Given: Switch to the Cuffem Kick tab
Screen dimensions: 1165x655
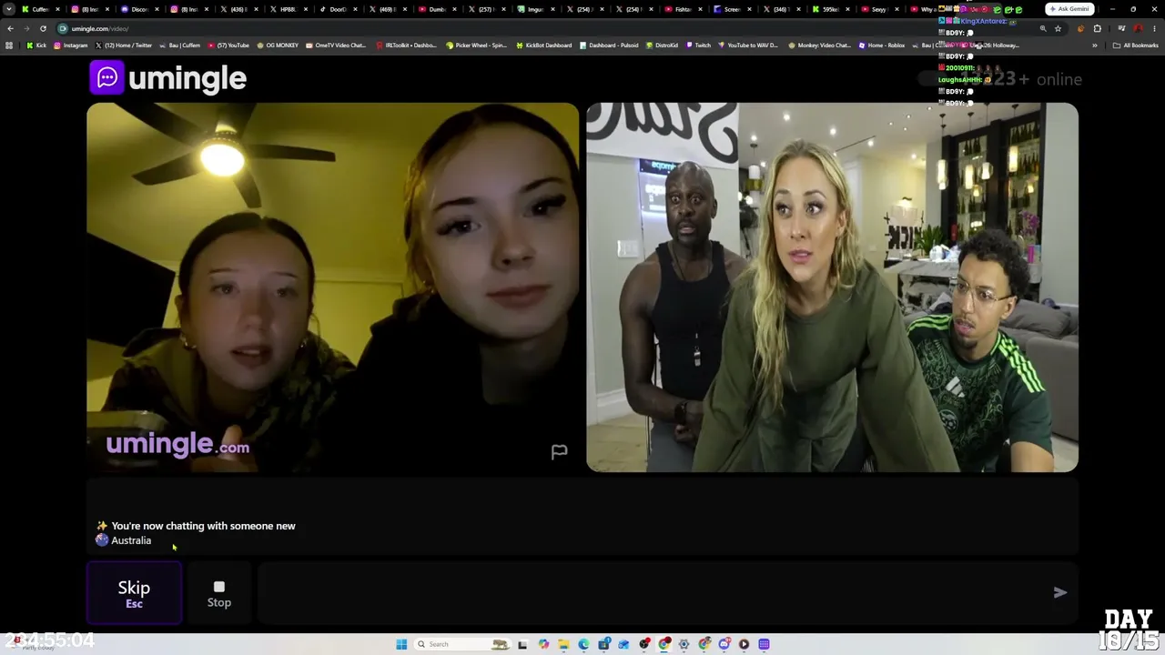Looking at the screenshot, I should 41,9.
